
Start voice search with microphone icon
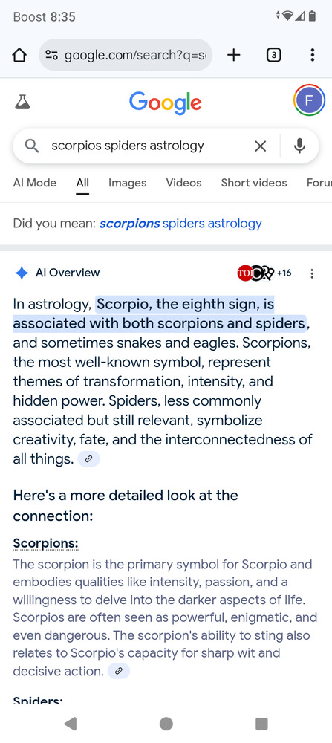coord(299,146)
